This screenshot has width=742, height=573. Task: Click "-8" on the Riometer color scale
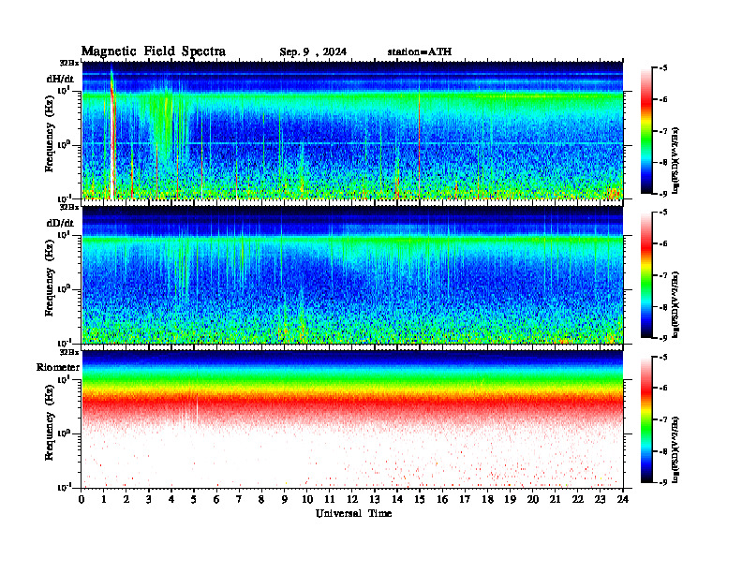pos(663,451)
